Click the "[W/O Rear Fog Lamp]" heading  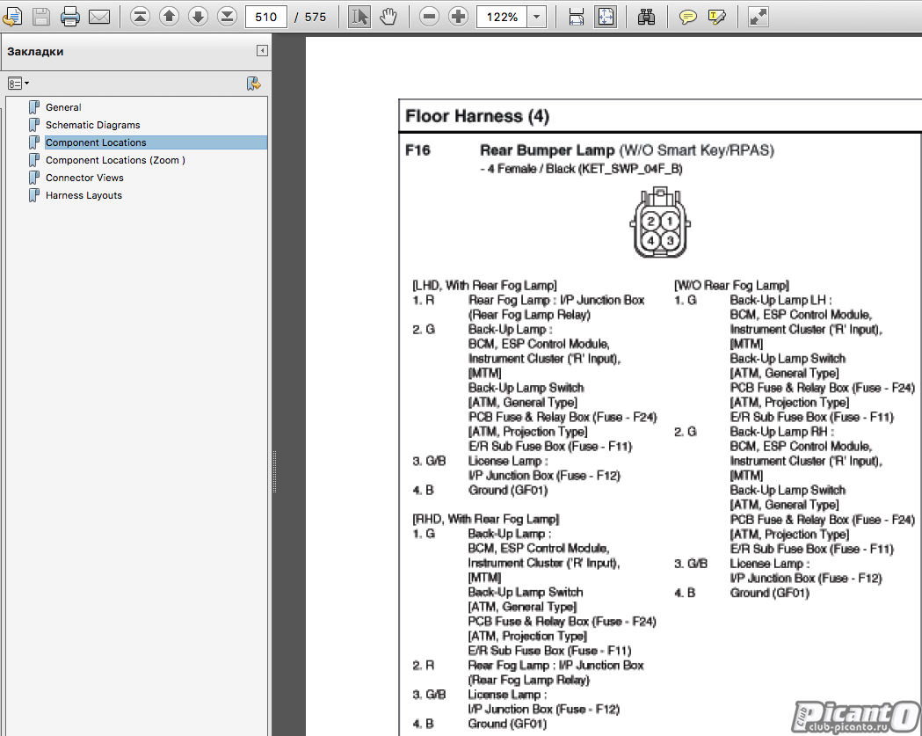click(x=731, y=285)
